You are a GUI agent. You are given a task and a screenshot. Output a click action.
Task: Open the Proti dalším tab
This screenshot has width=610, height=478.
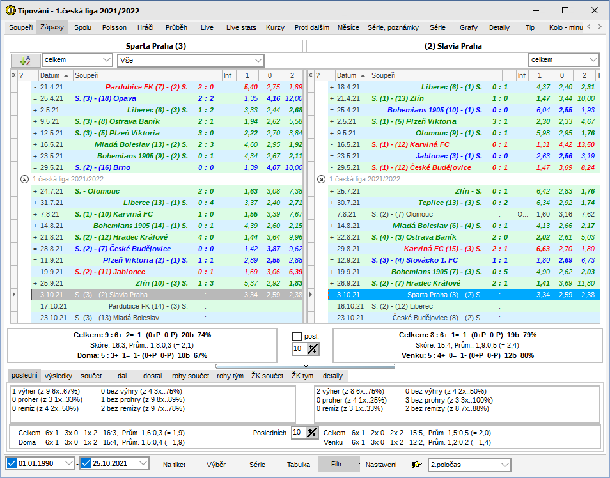312,27
